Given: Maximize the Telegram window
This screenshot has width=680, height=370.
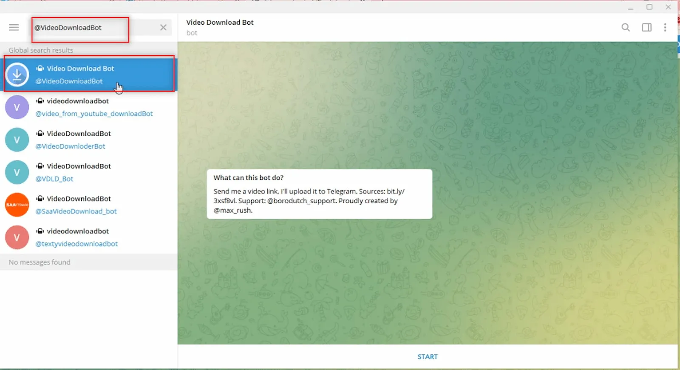Looking at the screenshot, I should click(649, 7).
